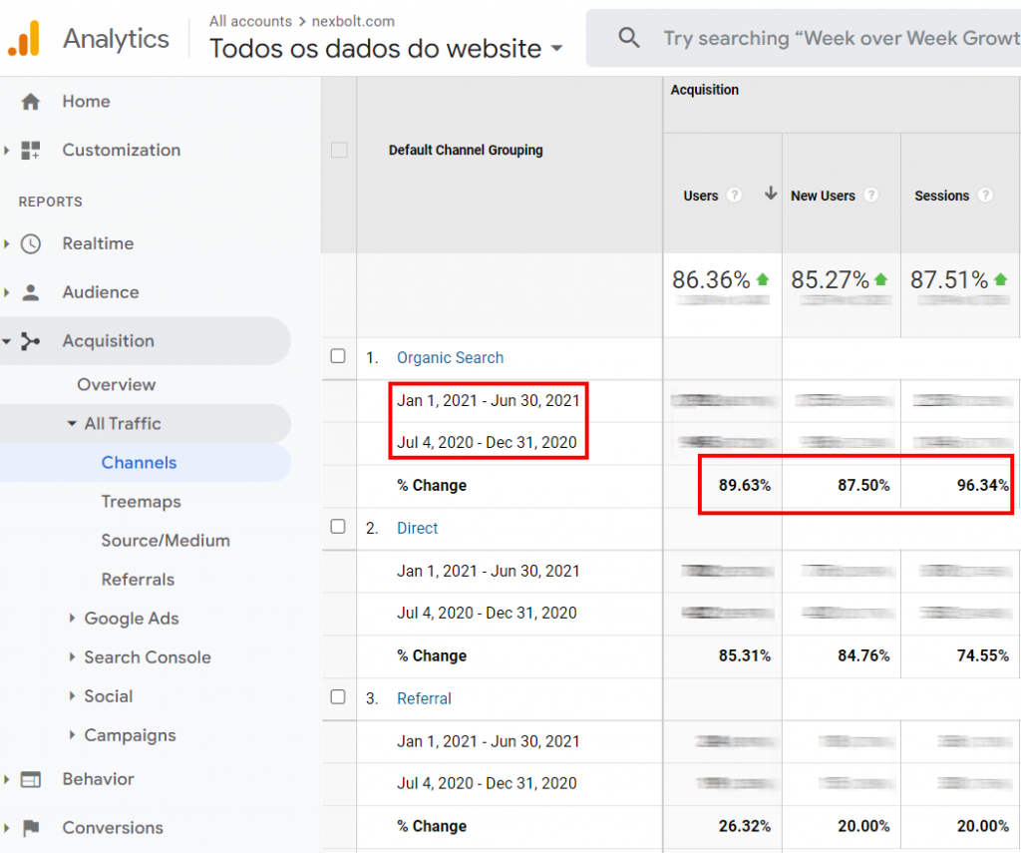Screen dimensions: 1021x853
Task: Switch to the Treemaps report
Action: 139,501
